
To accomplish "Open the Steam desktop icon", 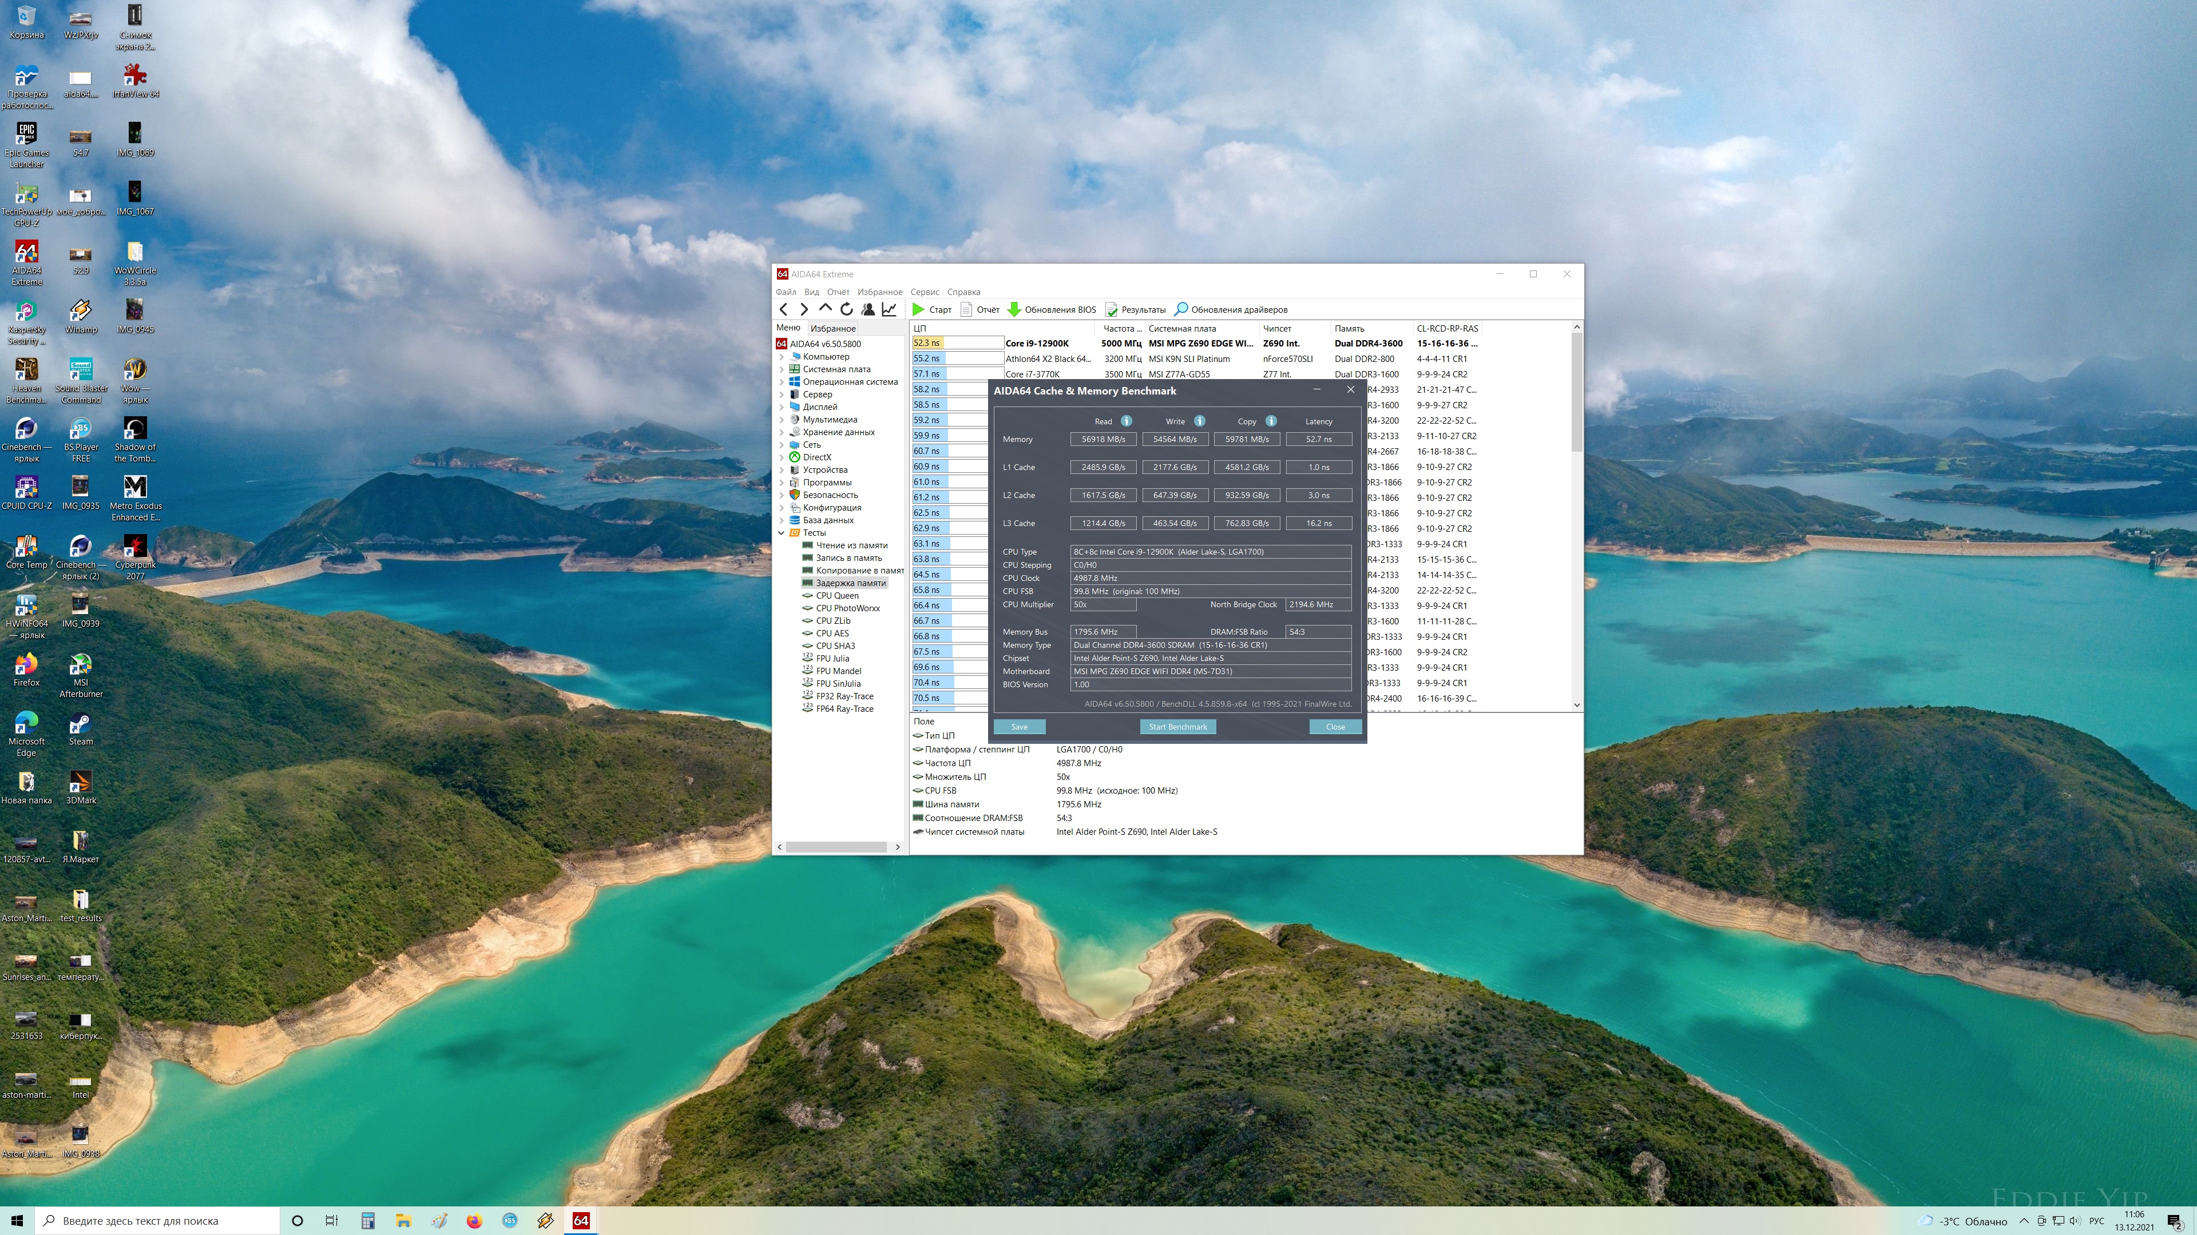I will 81,730.
